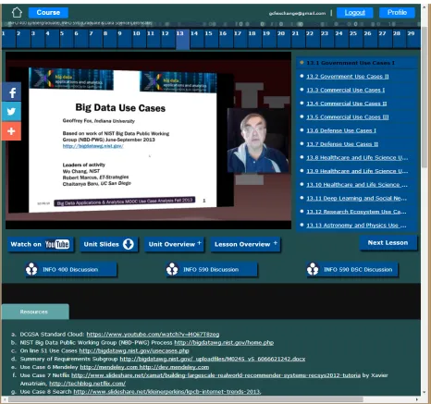The width and height of the screenshot is (431, 404).
Task: Click the presenter webcam thumbnail
Action: (258, 141)
